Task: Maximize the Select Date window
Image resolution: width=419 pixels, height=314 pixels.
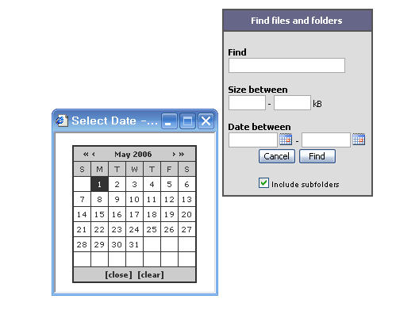Action: 187,121
